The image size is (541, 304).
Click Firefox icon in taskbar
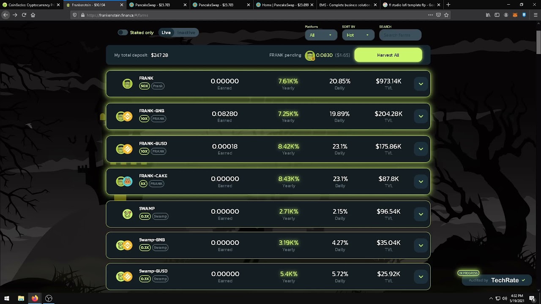click(x=35, y=298)
